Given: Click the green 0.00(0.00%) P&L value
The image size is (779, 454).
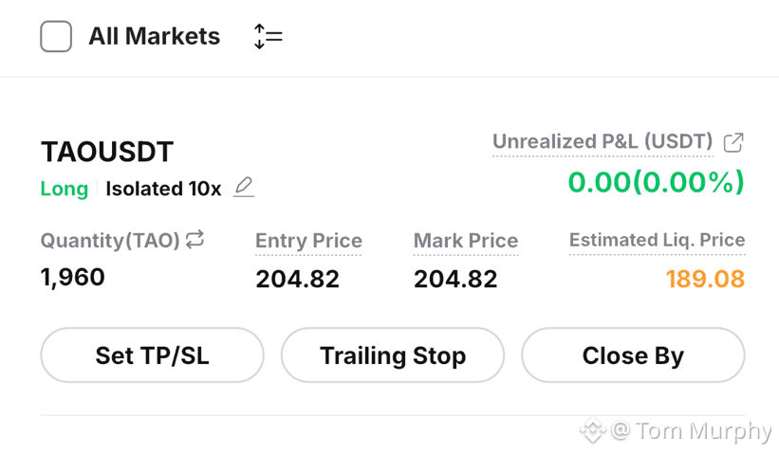Looking at the screenshot, I should [657, 182].
